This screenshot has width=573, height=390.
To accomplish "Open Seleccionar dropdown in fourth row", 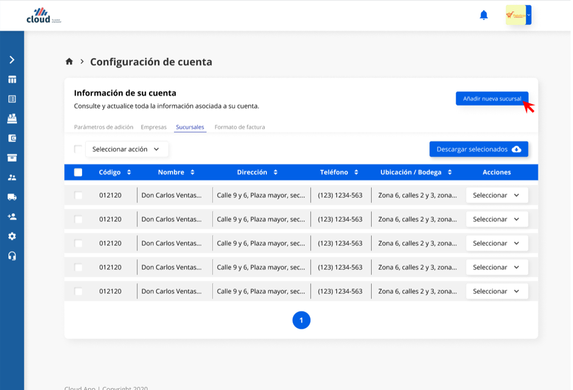I will pyautogui.click(x=496, y=267).
